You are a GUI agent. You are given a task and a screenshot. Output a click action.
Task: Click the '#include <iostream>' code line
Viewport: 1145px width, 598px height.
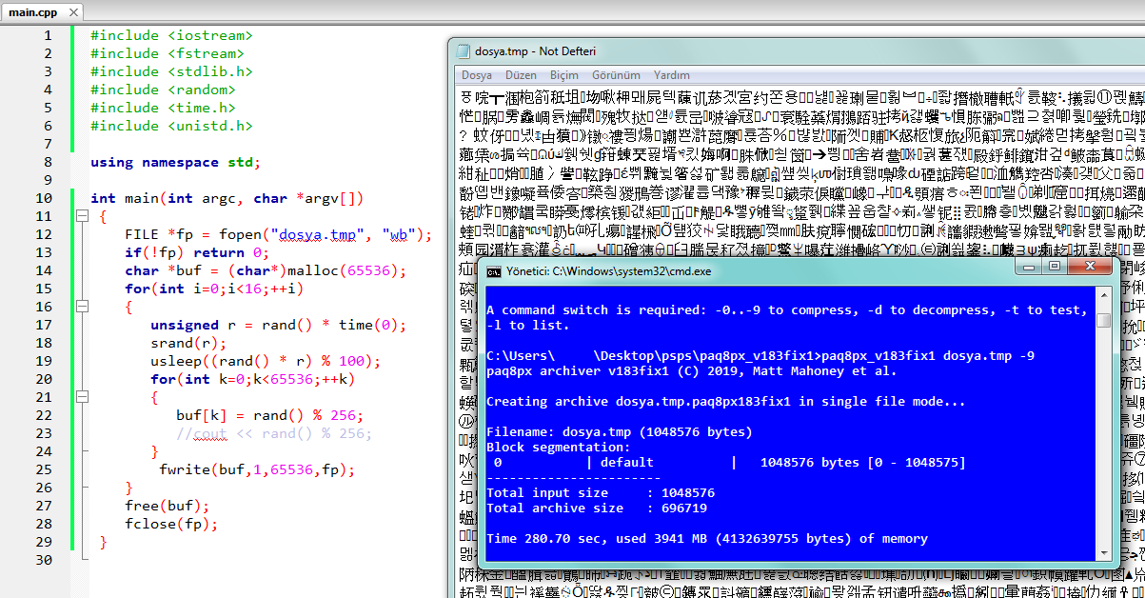coord(171,35)
